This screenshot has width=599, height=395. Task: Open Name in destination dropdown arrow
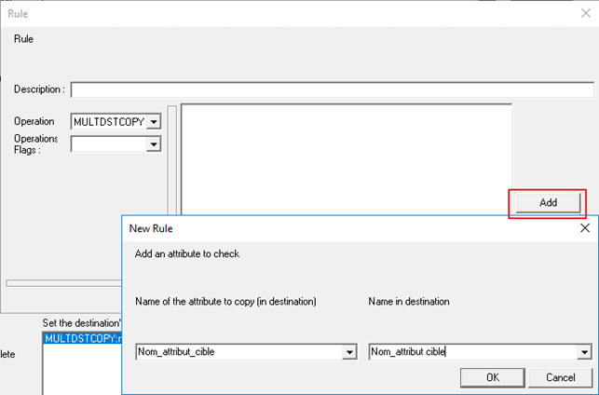(x=584, y=352)
